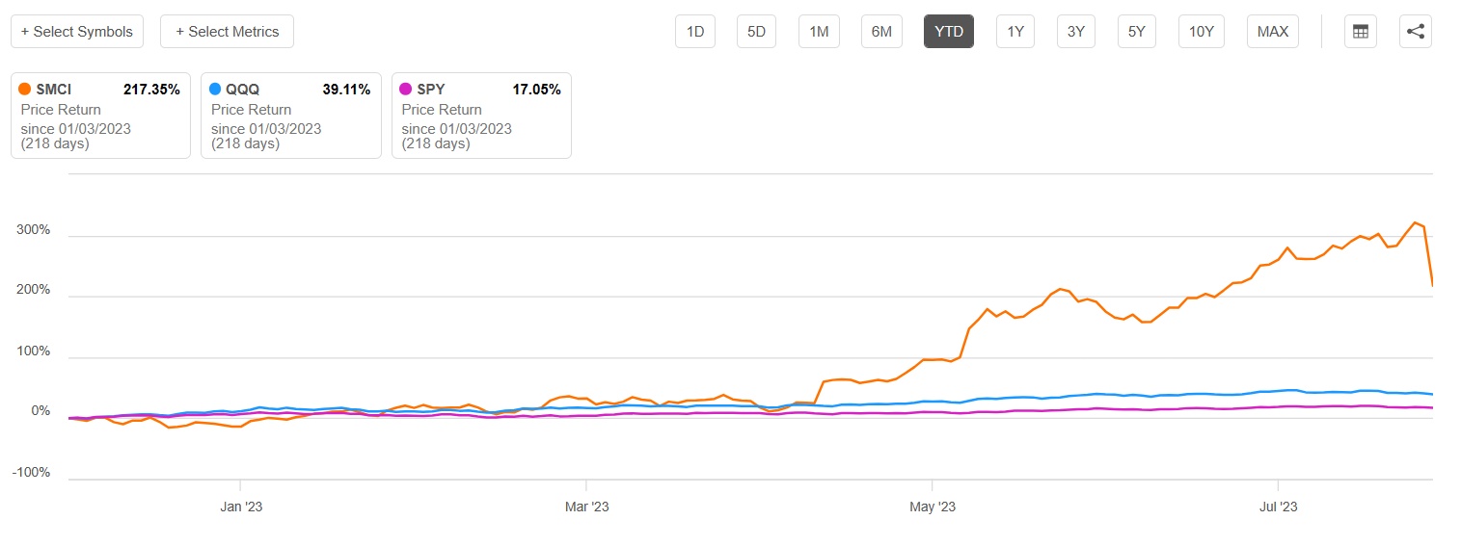Switch to the 5D time range
This screenshot has height=546, width=1461.
point(757,32)
